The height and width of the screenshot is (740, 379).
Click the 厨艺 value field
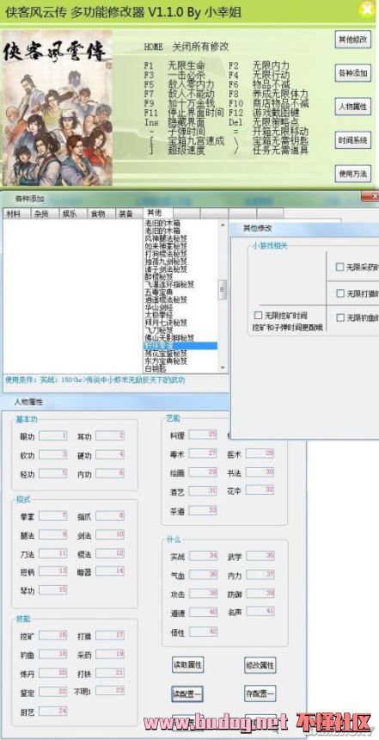52,710
